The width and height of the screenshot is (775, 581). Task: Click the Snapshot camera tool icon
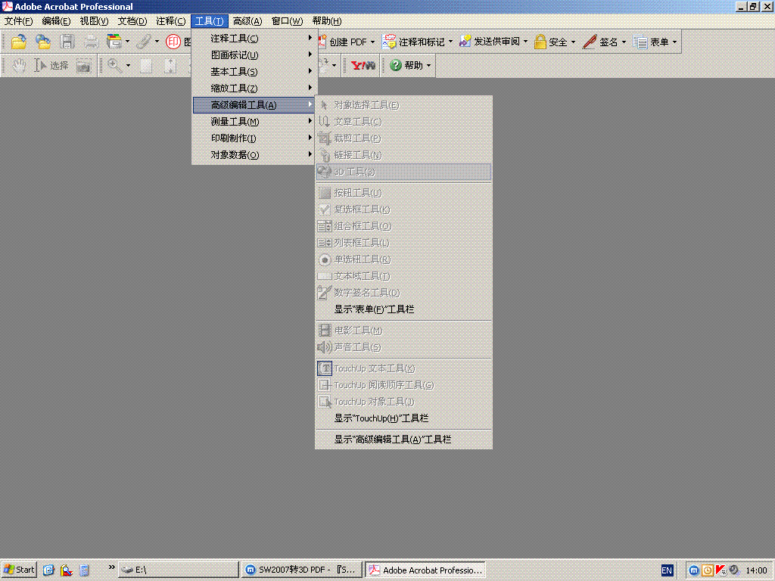[x=83, y=65]
